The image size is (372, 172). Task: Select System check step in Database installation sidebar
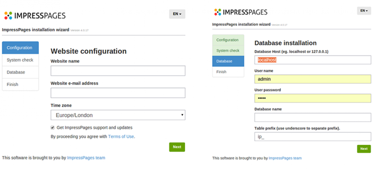[x=228, y=50]
